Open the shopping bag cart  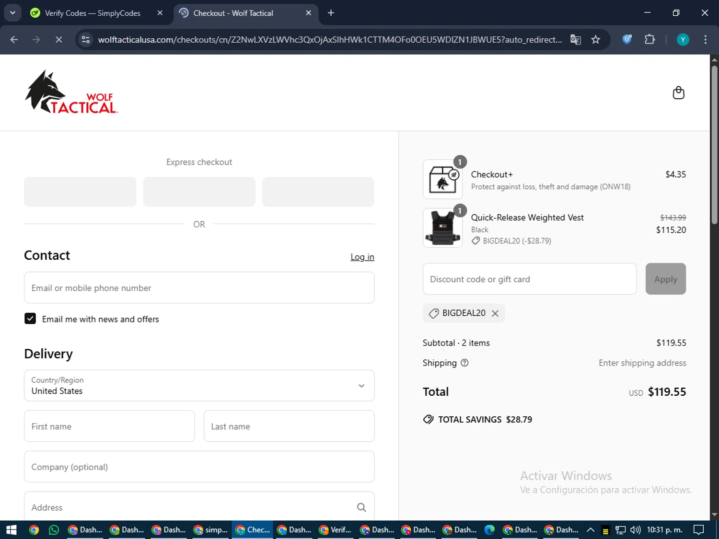tap(678, 92)
